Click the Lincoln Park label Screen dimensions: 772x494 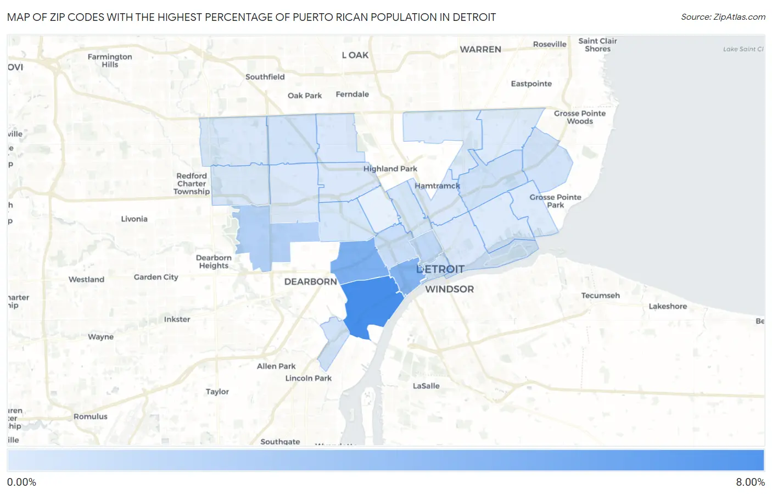tap(308, 378)
